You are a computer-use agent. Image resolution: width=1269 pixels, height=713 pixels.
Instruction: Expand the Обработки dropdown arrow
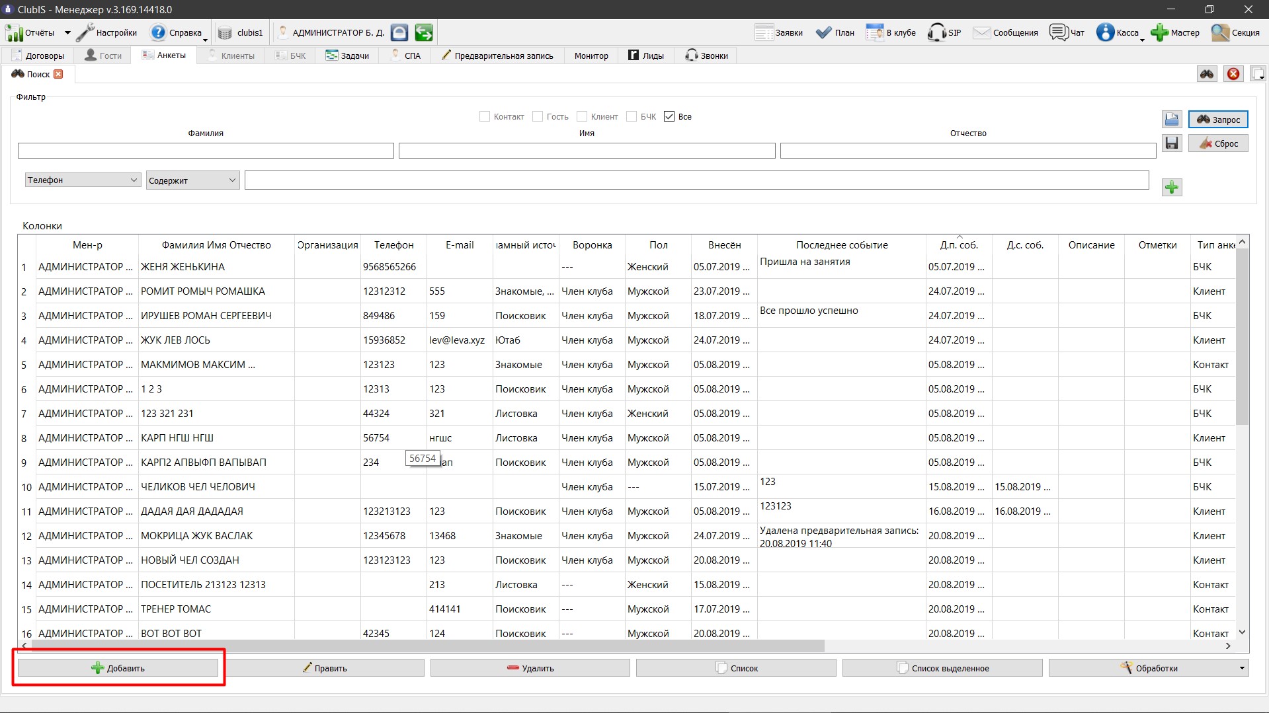1242,668
